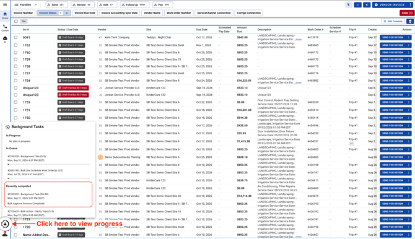Open the Invoice Number filter

tap(23, 13)
